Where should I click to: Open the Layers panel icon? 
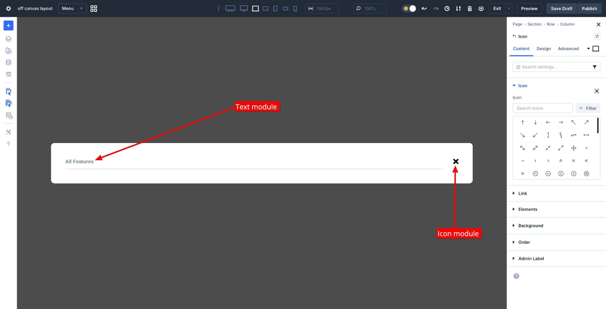(8, 39)
